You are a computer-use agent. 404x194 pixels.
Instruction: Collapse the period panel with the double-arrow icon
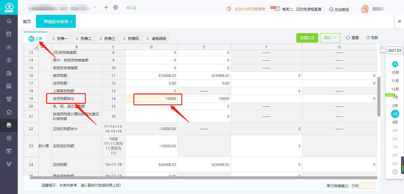(382, 48)
